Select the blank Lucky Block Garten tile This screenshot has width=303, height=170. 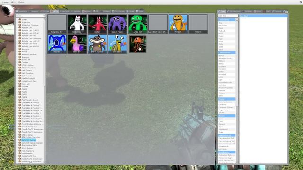[x=158, y=24]
